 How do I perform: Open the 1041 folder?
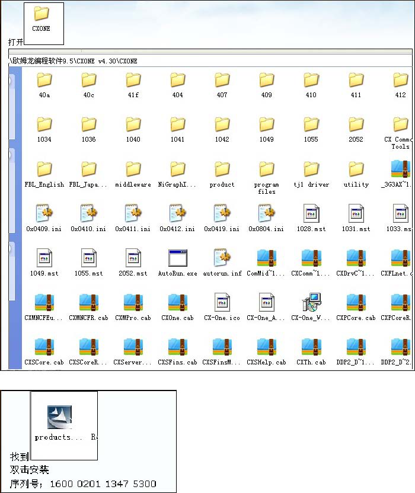[177, 130]
